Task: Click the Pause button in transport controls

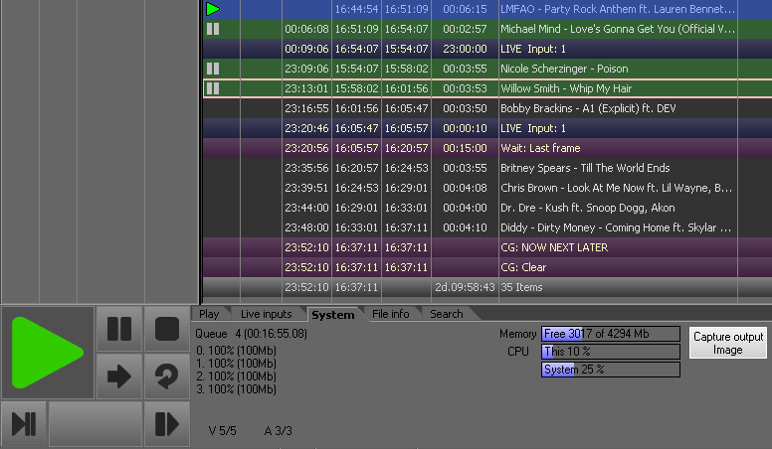Action: click(x=118, y=329)
